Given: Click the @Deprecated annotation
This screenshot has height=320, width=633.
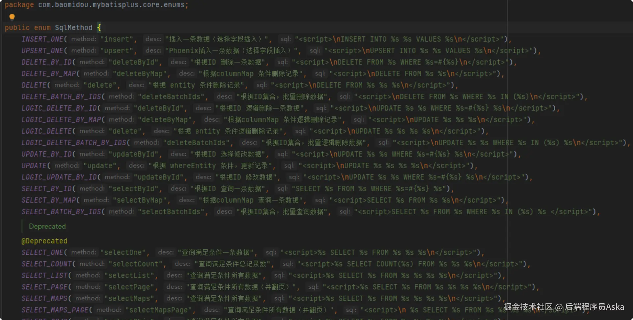Looking at the screenshot, I should click(44, 241).
